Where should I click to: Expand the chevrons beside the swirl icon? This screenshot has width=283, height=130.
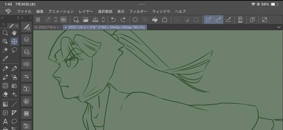[x=56, y=20]
